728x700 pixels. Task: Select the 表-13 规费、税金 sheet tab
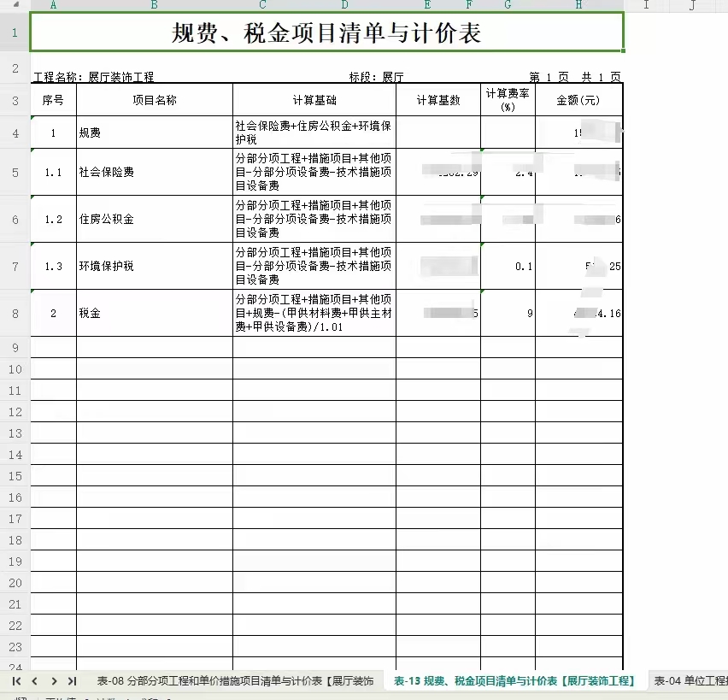pos(514,681)
